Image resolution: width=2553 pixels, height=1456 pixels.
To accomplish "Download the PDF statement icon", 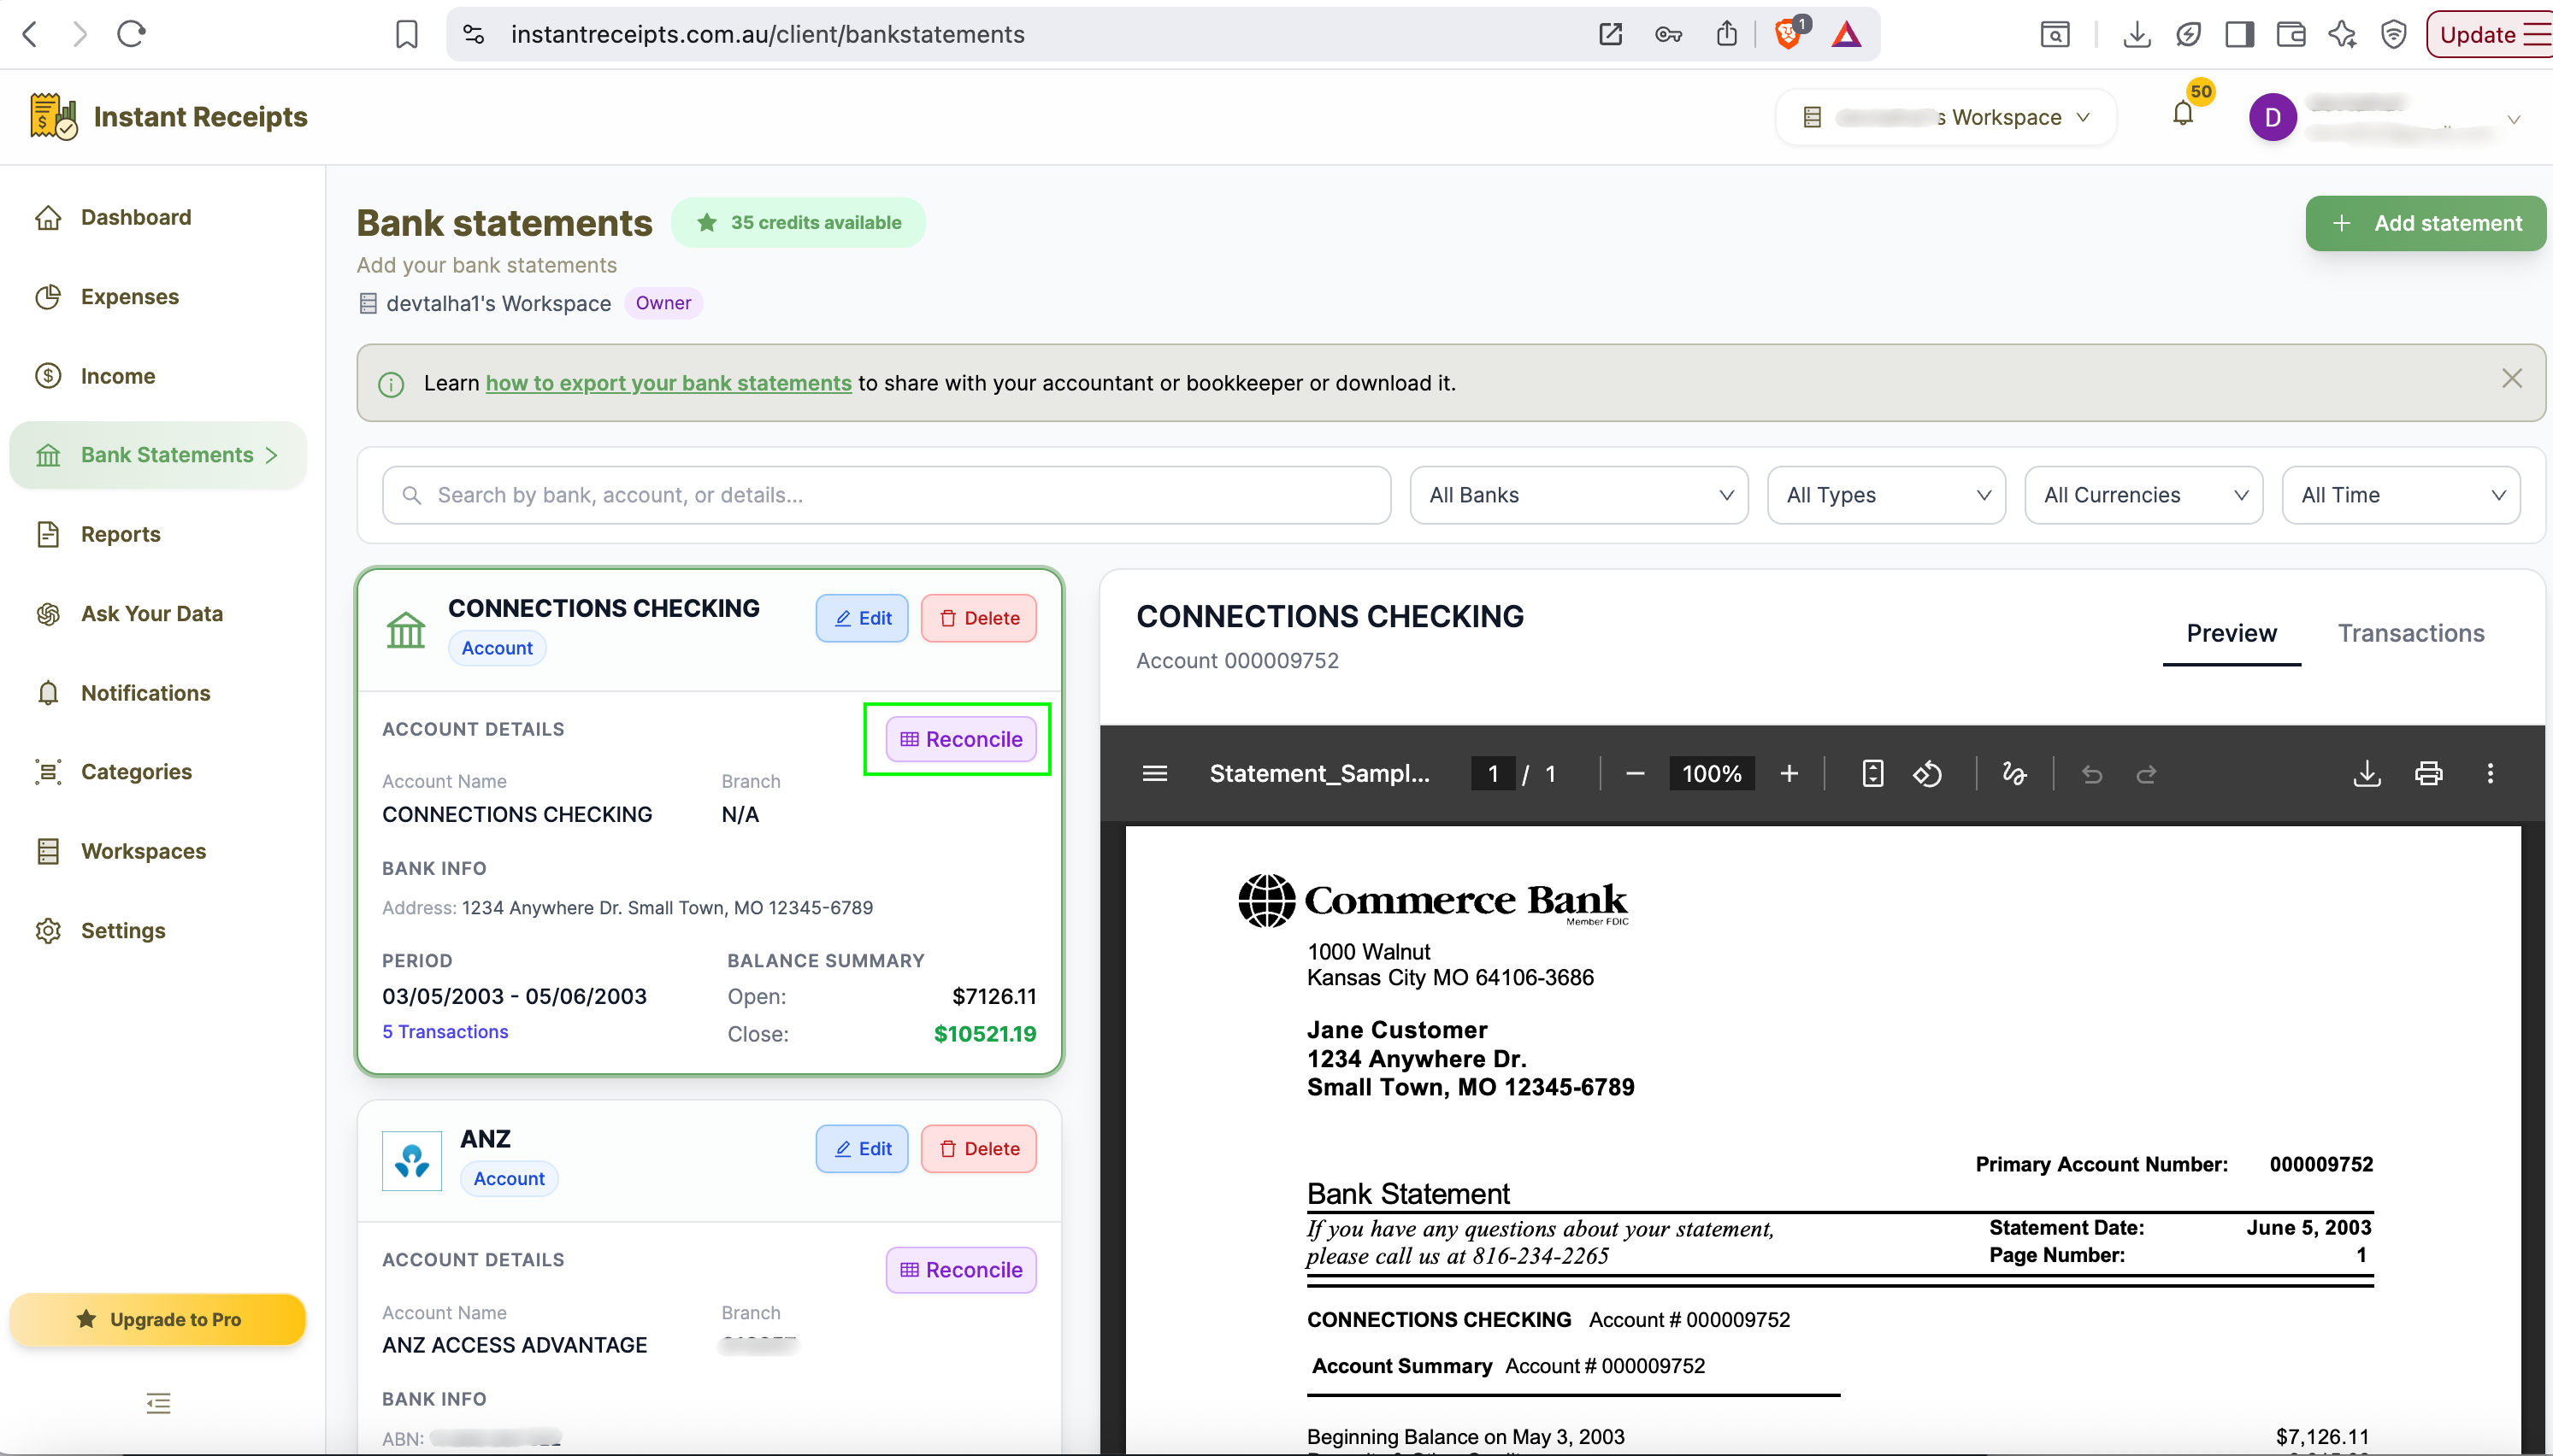I will tap(2367, 773).
